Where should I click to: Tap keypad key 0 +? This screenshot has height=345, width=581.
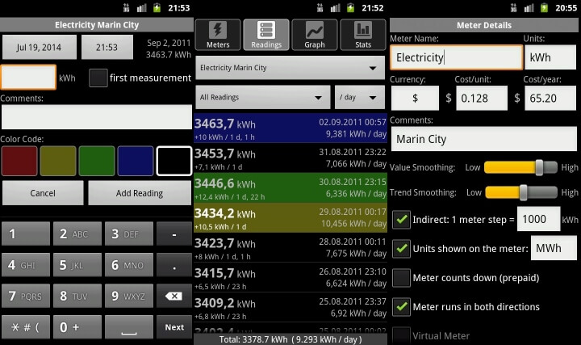click(77, 327)
